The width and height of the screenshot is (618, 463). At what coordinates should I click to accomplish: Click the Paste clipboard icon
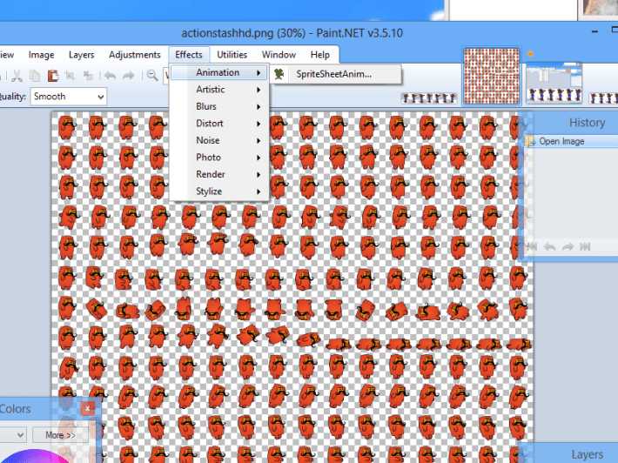[53, 75]
